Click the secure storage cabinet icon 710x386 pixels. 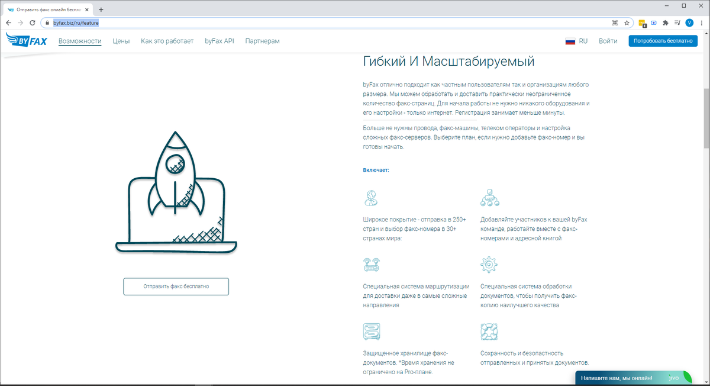point(371,330)
